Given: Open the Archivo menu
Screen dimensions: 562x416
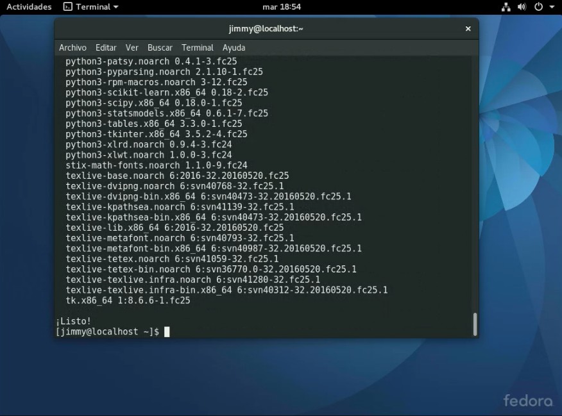Looking at the screenshot, I should coord(72,47).
